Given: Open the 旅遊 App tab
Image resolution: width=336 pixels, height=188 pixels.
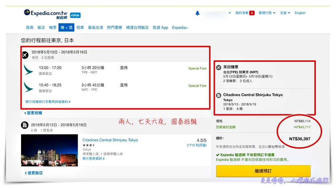Looking at the screenshot, I should click(160, 28).
